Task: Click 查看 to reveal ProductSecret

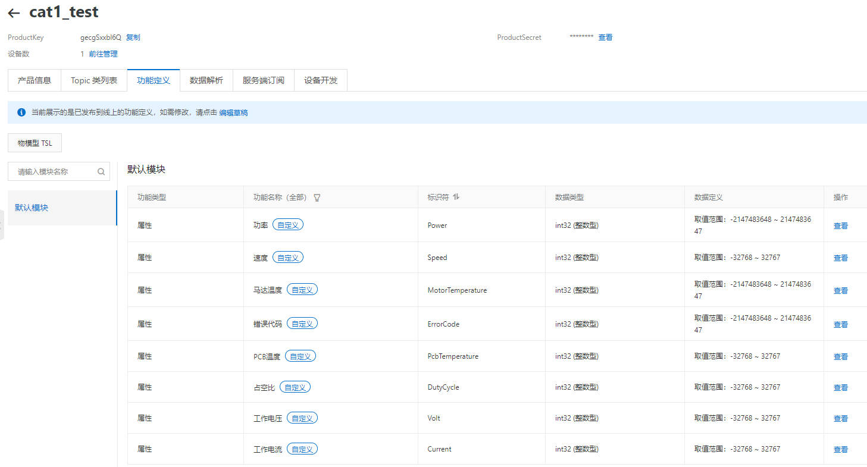Action: 605,37
